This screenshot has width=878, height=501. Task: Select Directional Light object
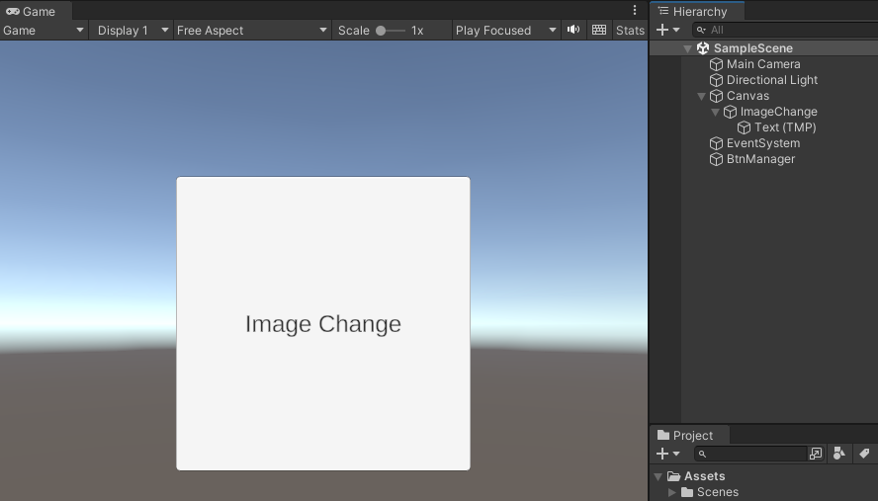(x=771, y=79)
